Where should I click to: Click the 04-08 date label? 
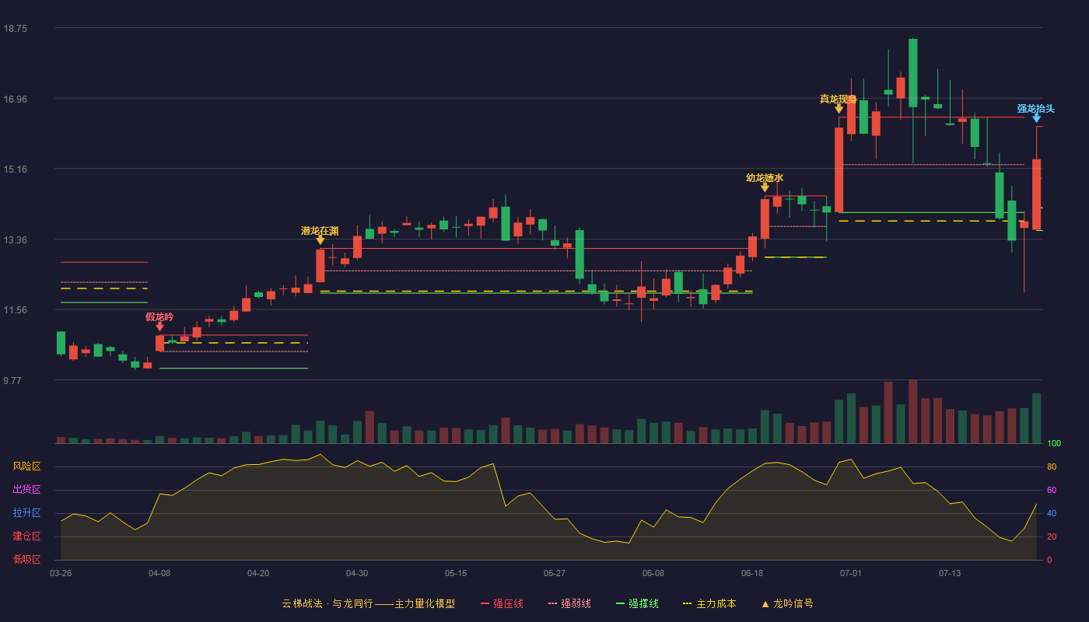click(159, 573)
